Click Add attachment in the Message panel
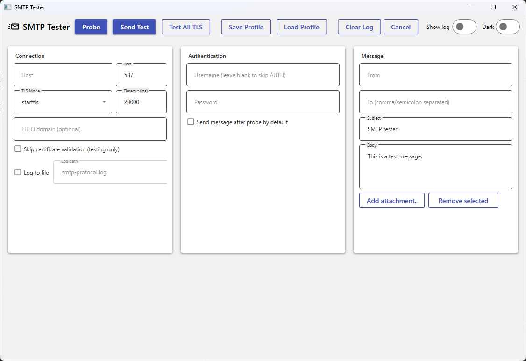The image size is (526, 361). point(391,200)
